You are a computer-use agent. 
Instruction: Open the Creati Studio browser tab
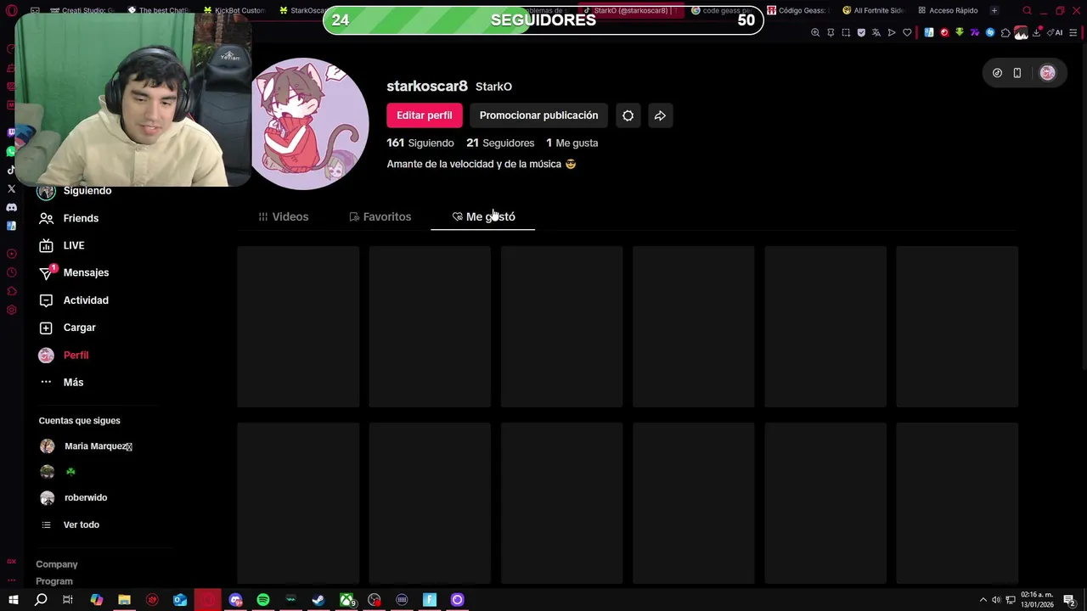pos(83,10)
